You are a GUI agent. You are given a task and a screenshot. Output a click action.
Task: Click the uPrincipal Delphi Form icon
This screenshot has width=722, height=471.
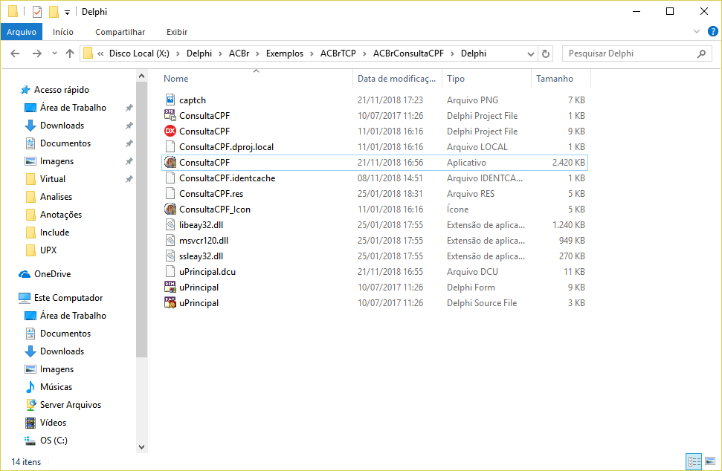tap(170, 288)
